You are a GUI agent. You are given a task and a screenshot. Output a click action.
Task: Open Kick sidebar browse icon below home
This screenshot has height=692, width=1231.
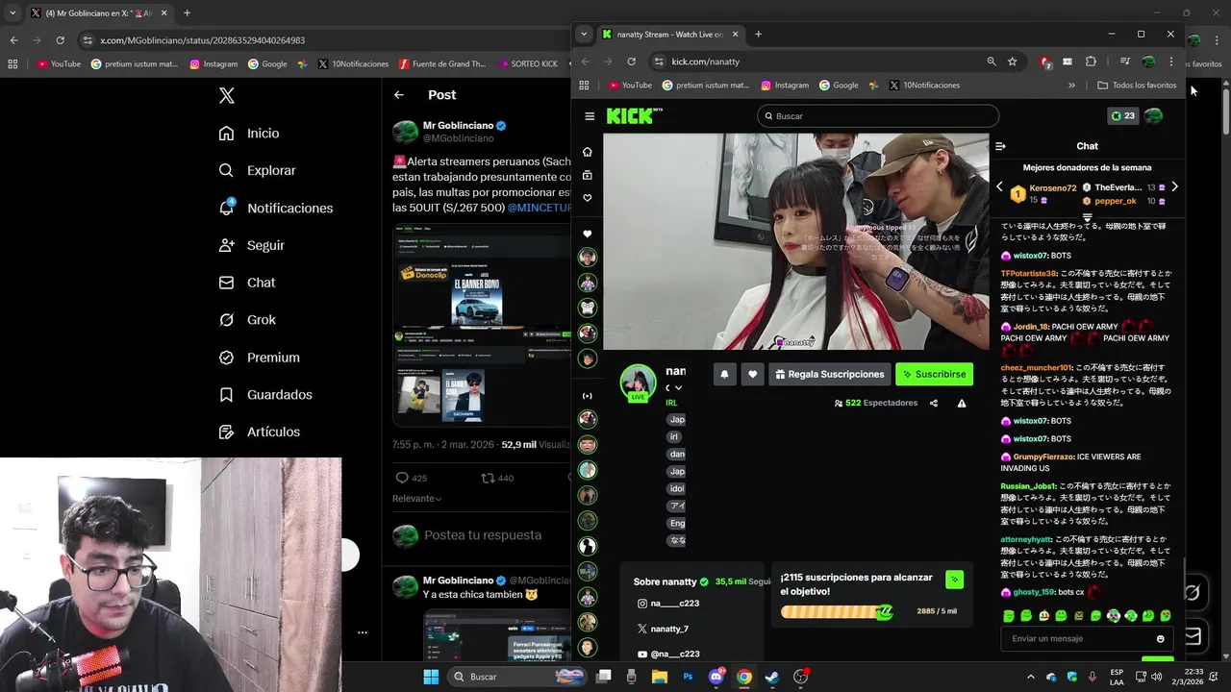click(x=588, y=175)
